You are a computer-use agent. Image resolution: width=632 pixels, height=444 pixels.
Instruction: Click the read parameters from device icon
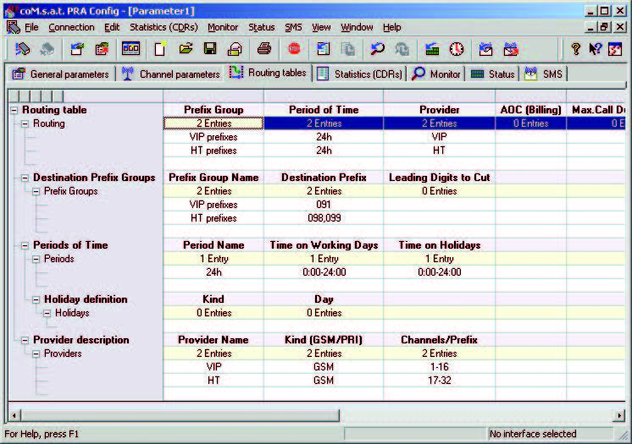(77, 49)
